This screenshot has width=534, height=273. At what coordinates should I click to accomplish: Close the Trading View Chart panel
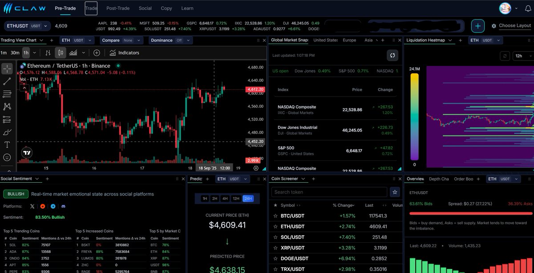(x=264, y=40)
